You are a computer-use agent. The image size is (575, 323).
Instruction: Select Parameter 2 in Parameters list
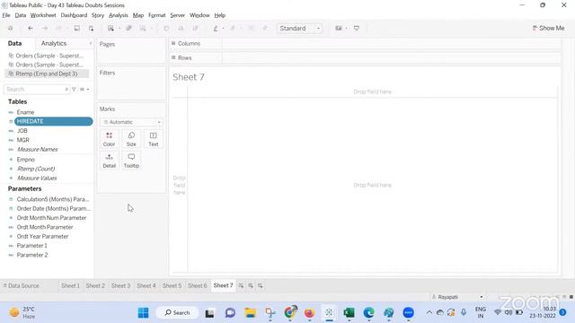(x=32, y=255)
